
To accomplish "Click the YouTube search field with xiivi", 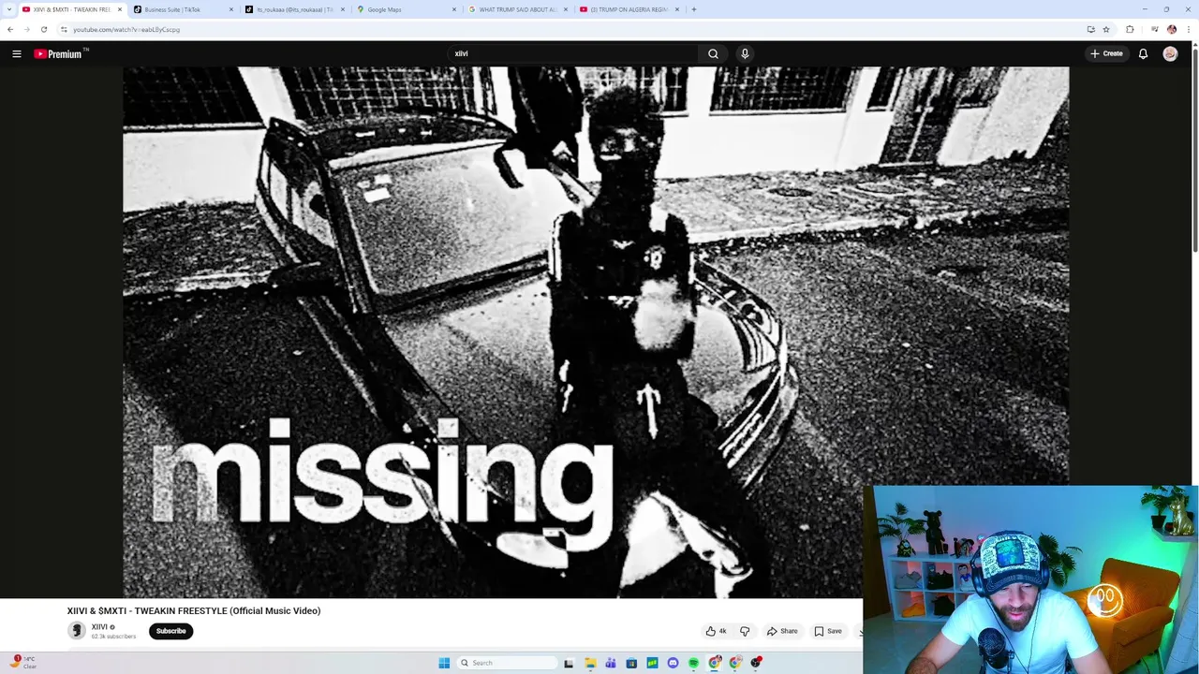I will coord(571,53).
